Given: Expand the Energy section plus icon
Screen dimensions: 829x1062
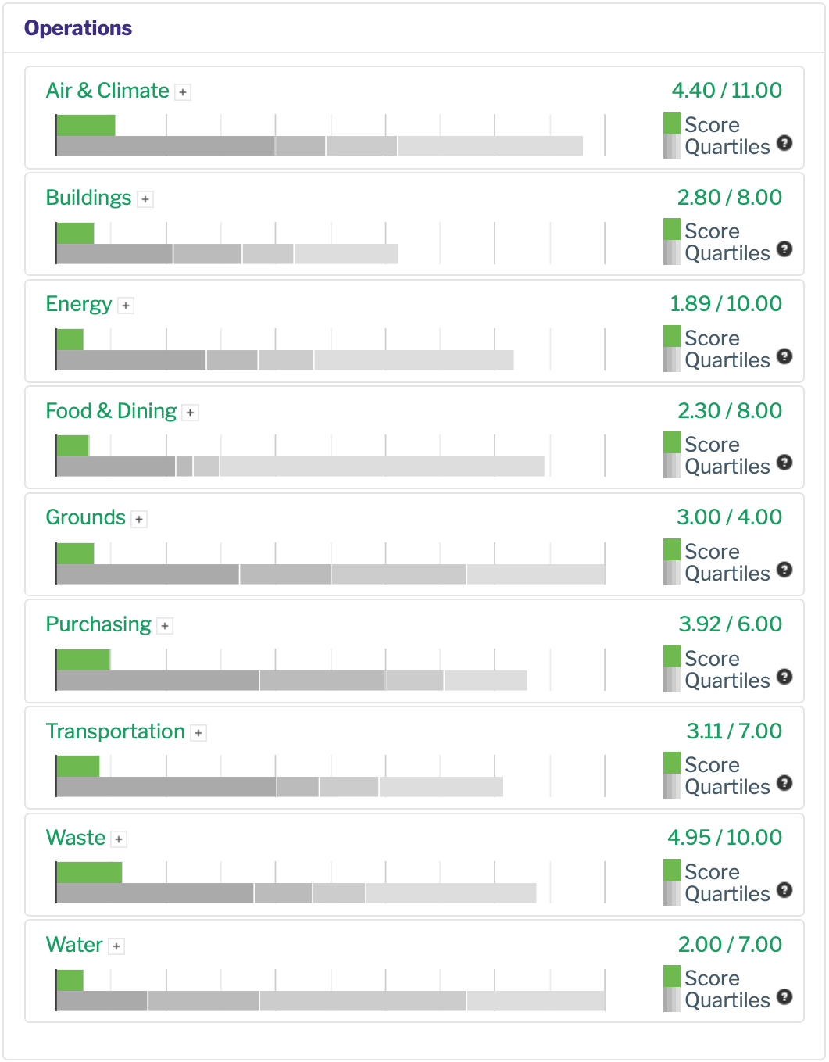Looking at the screenshot, I should (x=126, y=306).
